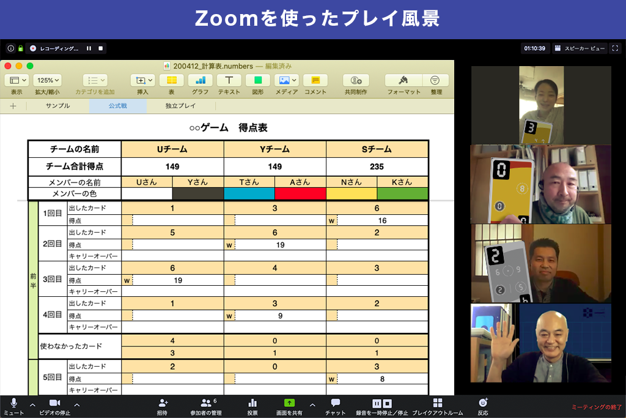The image size is (626, 418).
Task: Switch to the サンプル sheet tab
Action: coord(57,106)
